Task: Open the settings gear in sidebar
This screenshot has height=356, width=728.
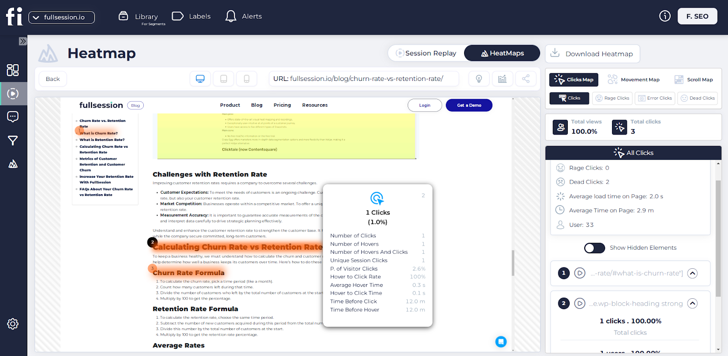Action: (x=13, y=324)
